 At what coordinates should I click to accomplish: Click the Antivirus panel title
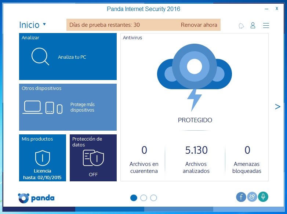pyautogui.click(x=132, y=38)
